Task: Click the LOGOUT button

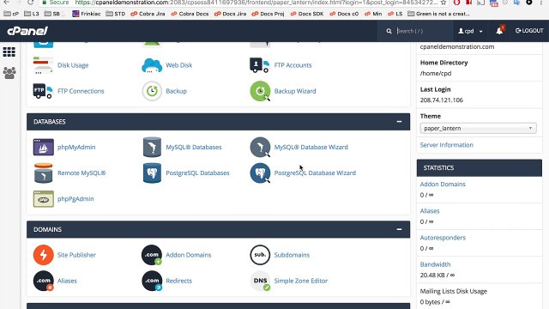Action: pos(529,31)
